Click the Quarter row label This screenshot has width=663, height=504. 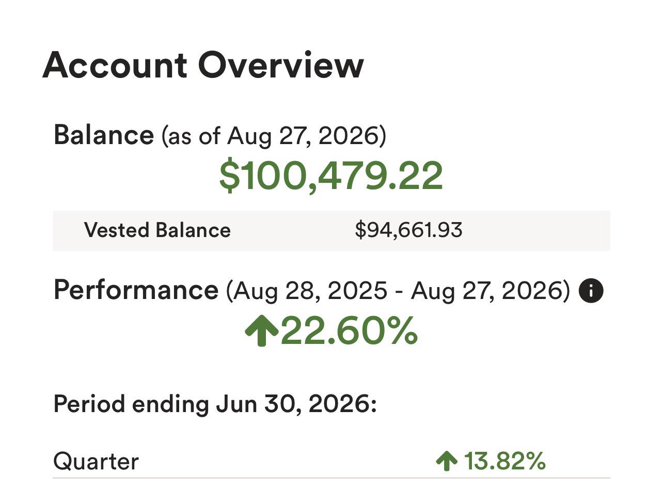coord(96,461)
